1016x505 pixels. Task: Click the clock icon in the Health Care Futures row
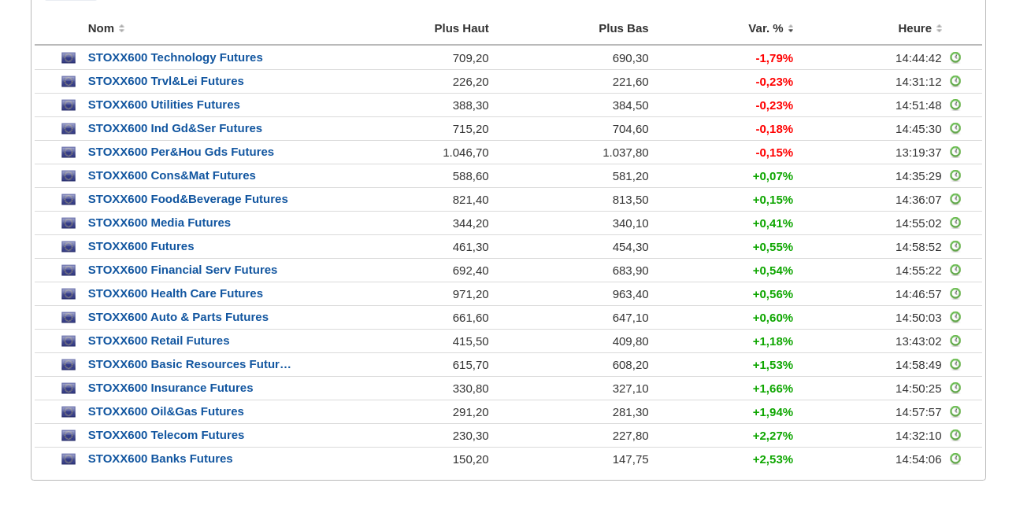coord(955,293)
